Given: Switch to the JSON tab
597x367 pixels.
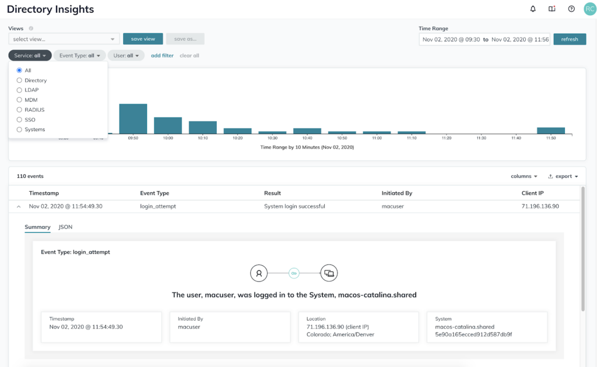Looking at the screenshot, I should pyautogui.click(x=65, y=227).
